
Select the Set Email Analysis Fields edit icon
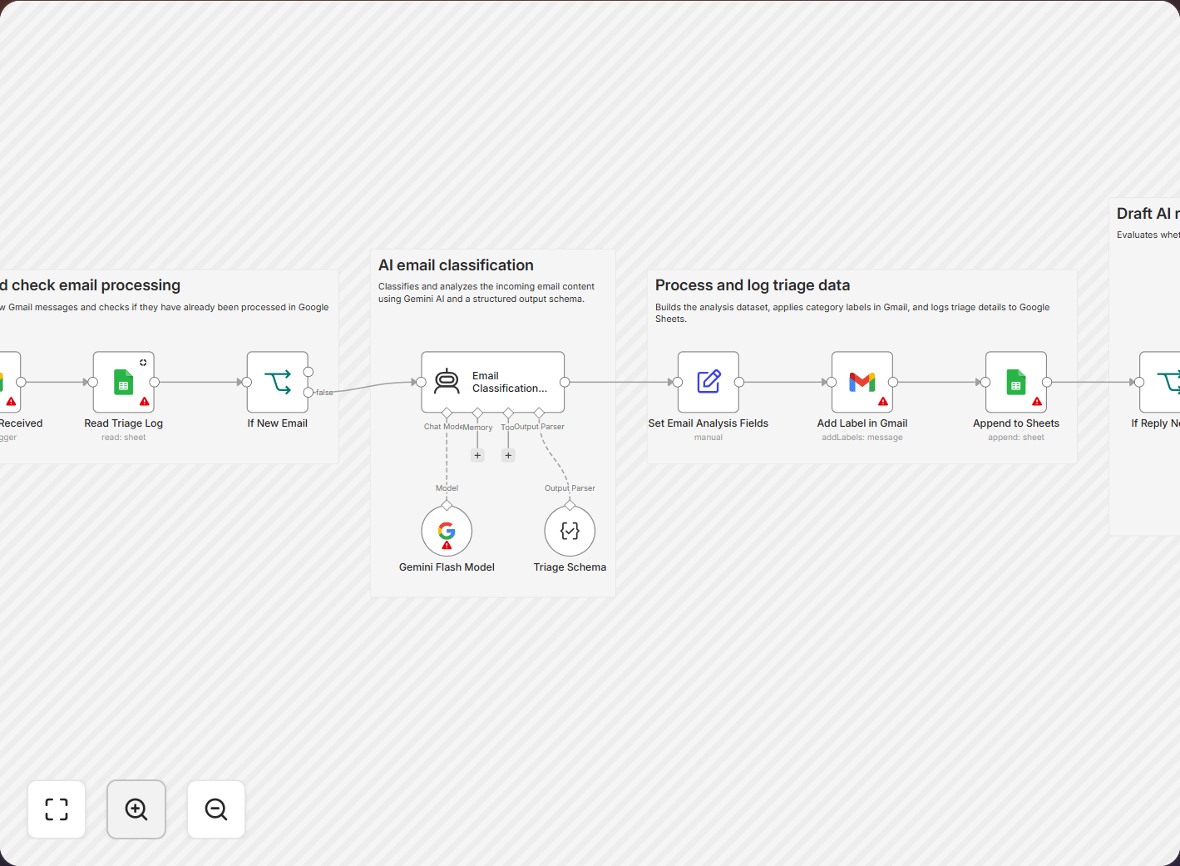point(708,382)
